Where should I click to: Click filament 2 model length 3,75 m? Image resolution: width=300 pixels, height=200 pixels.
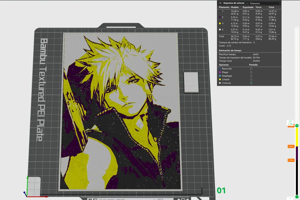[x=234, y=17]
